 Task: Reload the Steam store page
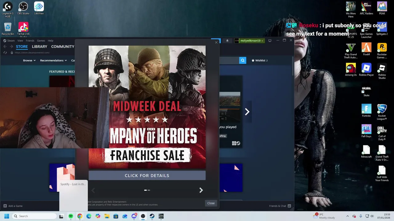pos(5,52)
